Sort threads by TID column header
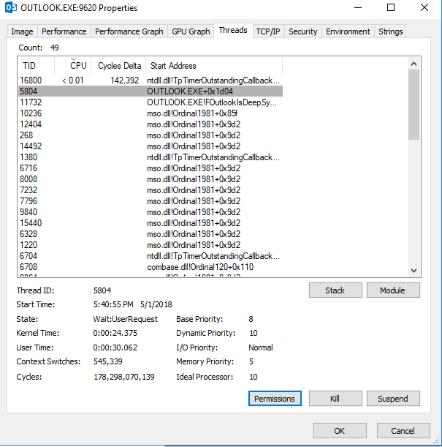The height and width of the screenshot is (447, 442). pyautogui.click(x=36, y=66)
